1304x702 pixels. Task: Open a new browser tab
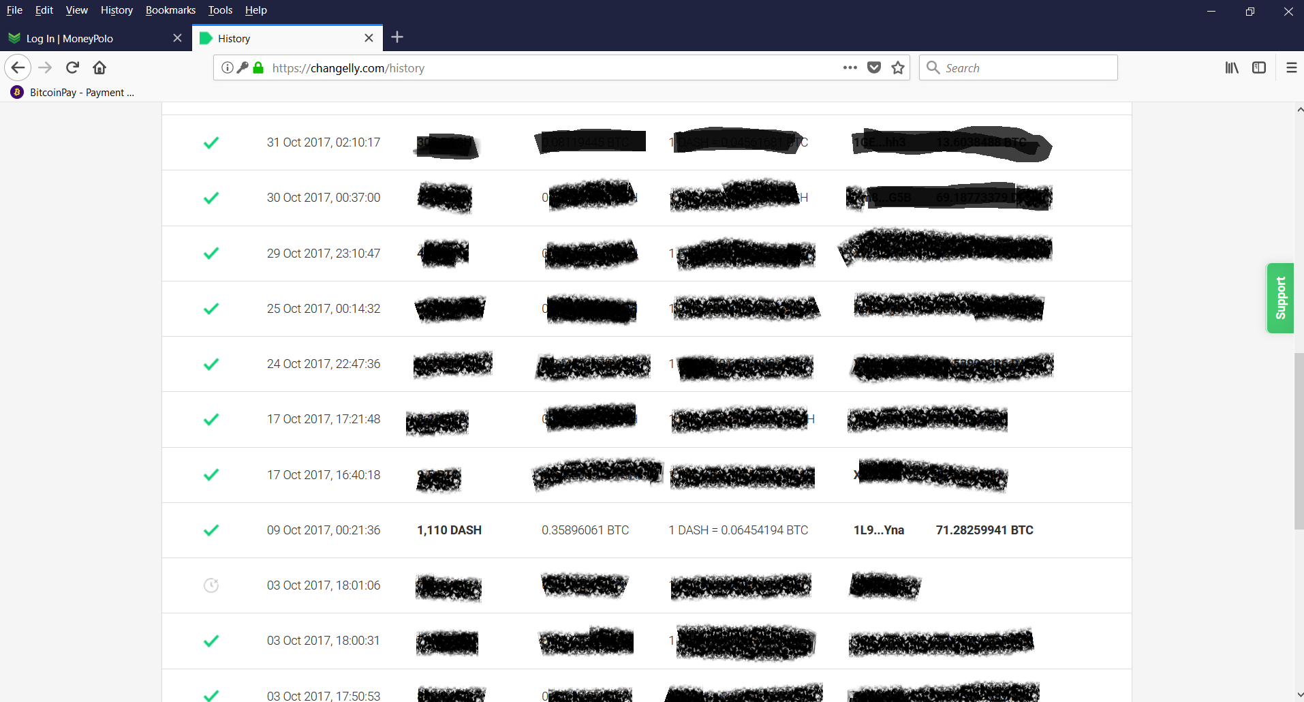point(397,37)
